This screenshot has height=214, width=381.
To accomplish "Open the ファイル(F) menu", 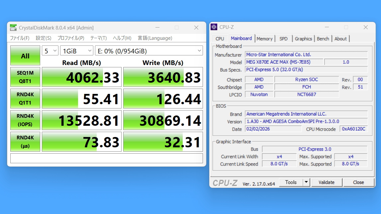I will (19, 38).
